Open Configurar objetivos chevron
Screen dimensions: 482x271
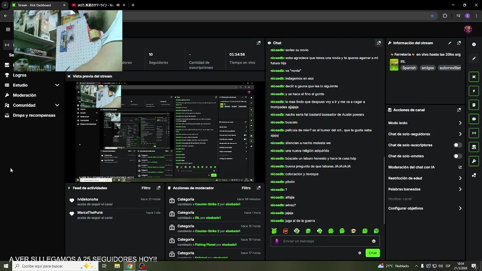pyautogui.click(x=460, y=208)
